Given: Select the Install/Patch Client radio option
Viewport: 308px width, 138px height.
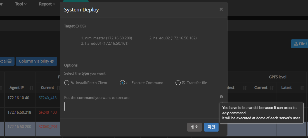Looking at the screenshot, I should tap(67, 83).
